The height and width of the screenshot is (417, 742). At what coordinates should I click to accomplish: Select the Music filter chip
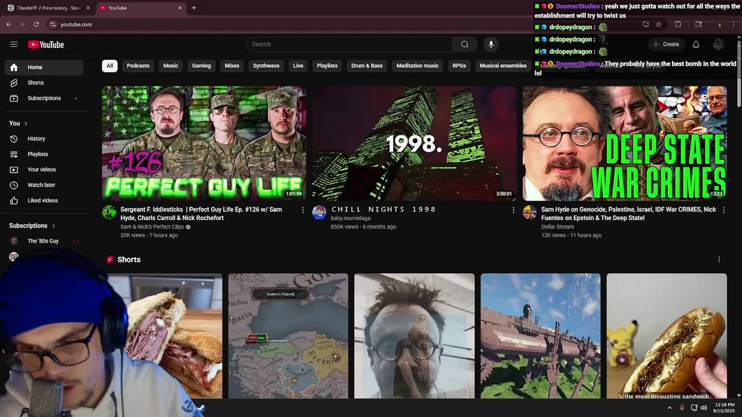tap(170, 66)
